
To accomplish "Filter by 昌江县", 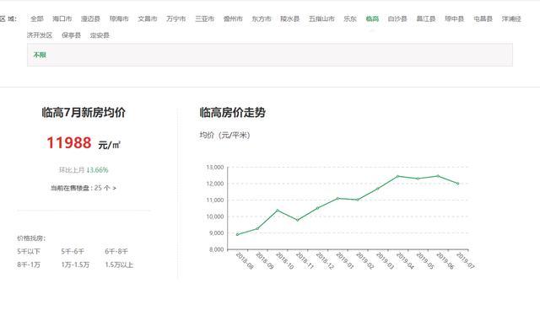I will 426,19.
